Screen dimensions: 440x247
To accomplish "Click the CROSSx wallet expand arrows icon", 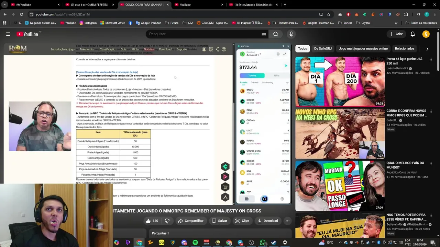I will point(285,54).
